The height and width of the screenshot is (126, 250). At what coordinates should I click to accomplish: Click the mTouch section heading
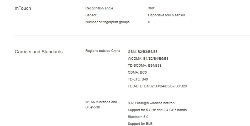coord(23,8)
